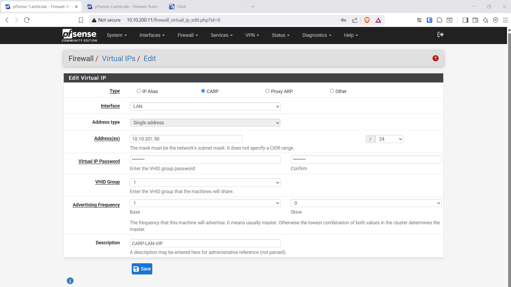Viewport: 511px width, 287px height.
Task: Click the Virtual IP Password input field
Action: click(205, 160)
